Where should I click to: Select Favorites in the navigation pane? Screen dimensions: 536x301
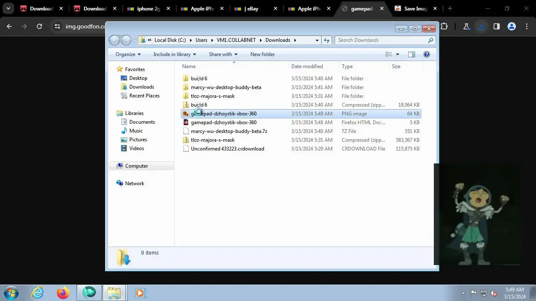coord(135,69)
